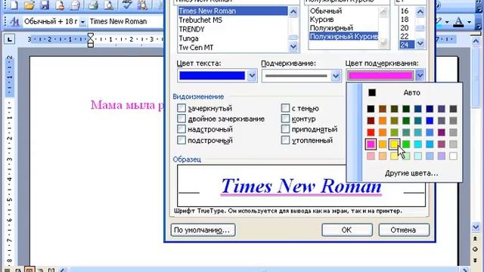The width and height of the screenshot is (484, 272).
Task: Pick the pink swatch in color palette
Action: (x=371, y=144)
